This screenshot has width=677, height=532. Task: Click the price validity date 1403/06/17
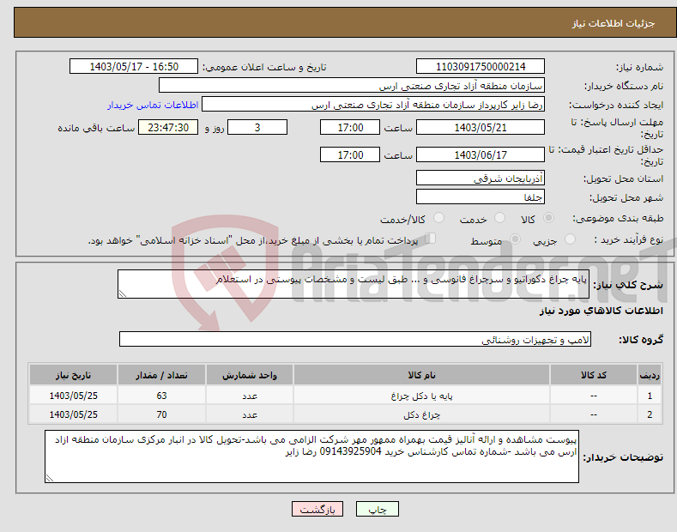tap(481, 154)
